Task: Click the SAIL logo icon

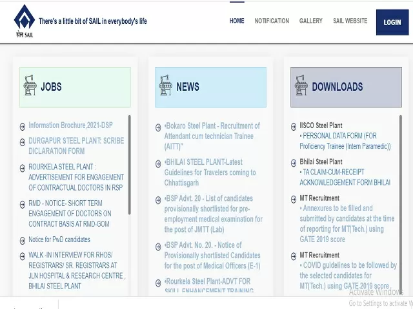Action: pos(25,21)
